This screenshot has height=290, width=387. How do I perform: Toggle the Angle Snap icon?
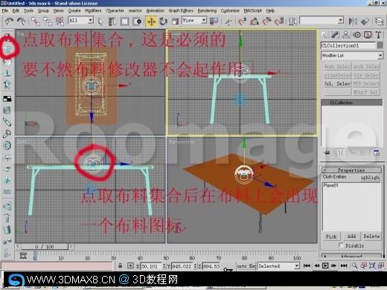[x=255, y=22]
